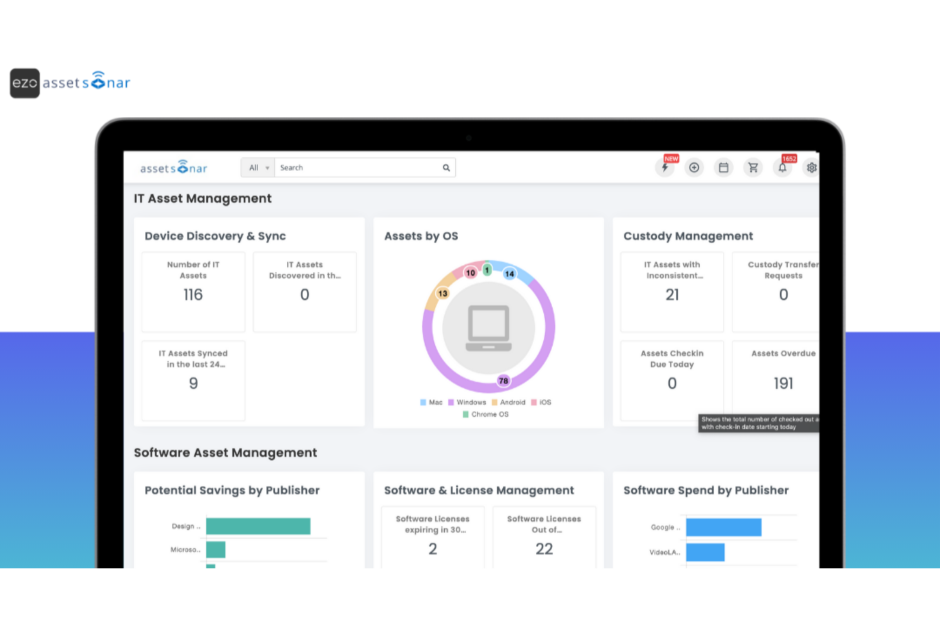The image size is (940, 627).
Task: Open the iOS legend selector
Action: pyautogui.click(x=542, y=402)
